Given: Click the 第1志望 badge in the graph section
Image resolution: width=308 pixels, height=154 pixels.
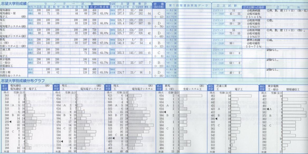Looking at the screenshot, I should (x=4, y=87).
